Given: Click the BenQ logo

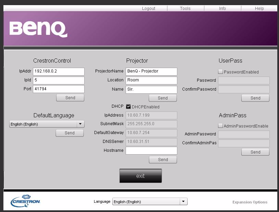Looking at the screenshot, I should pos(38,29).
